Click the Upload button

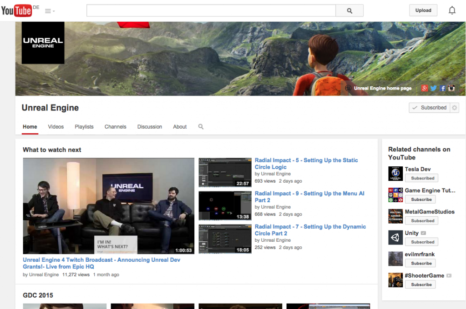click(x=423, y=10)
